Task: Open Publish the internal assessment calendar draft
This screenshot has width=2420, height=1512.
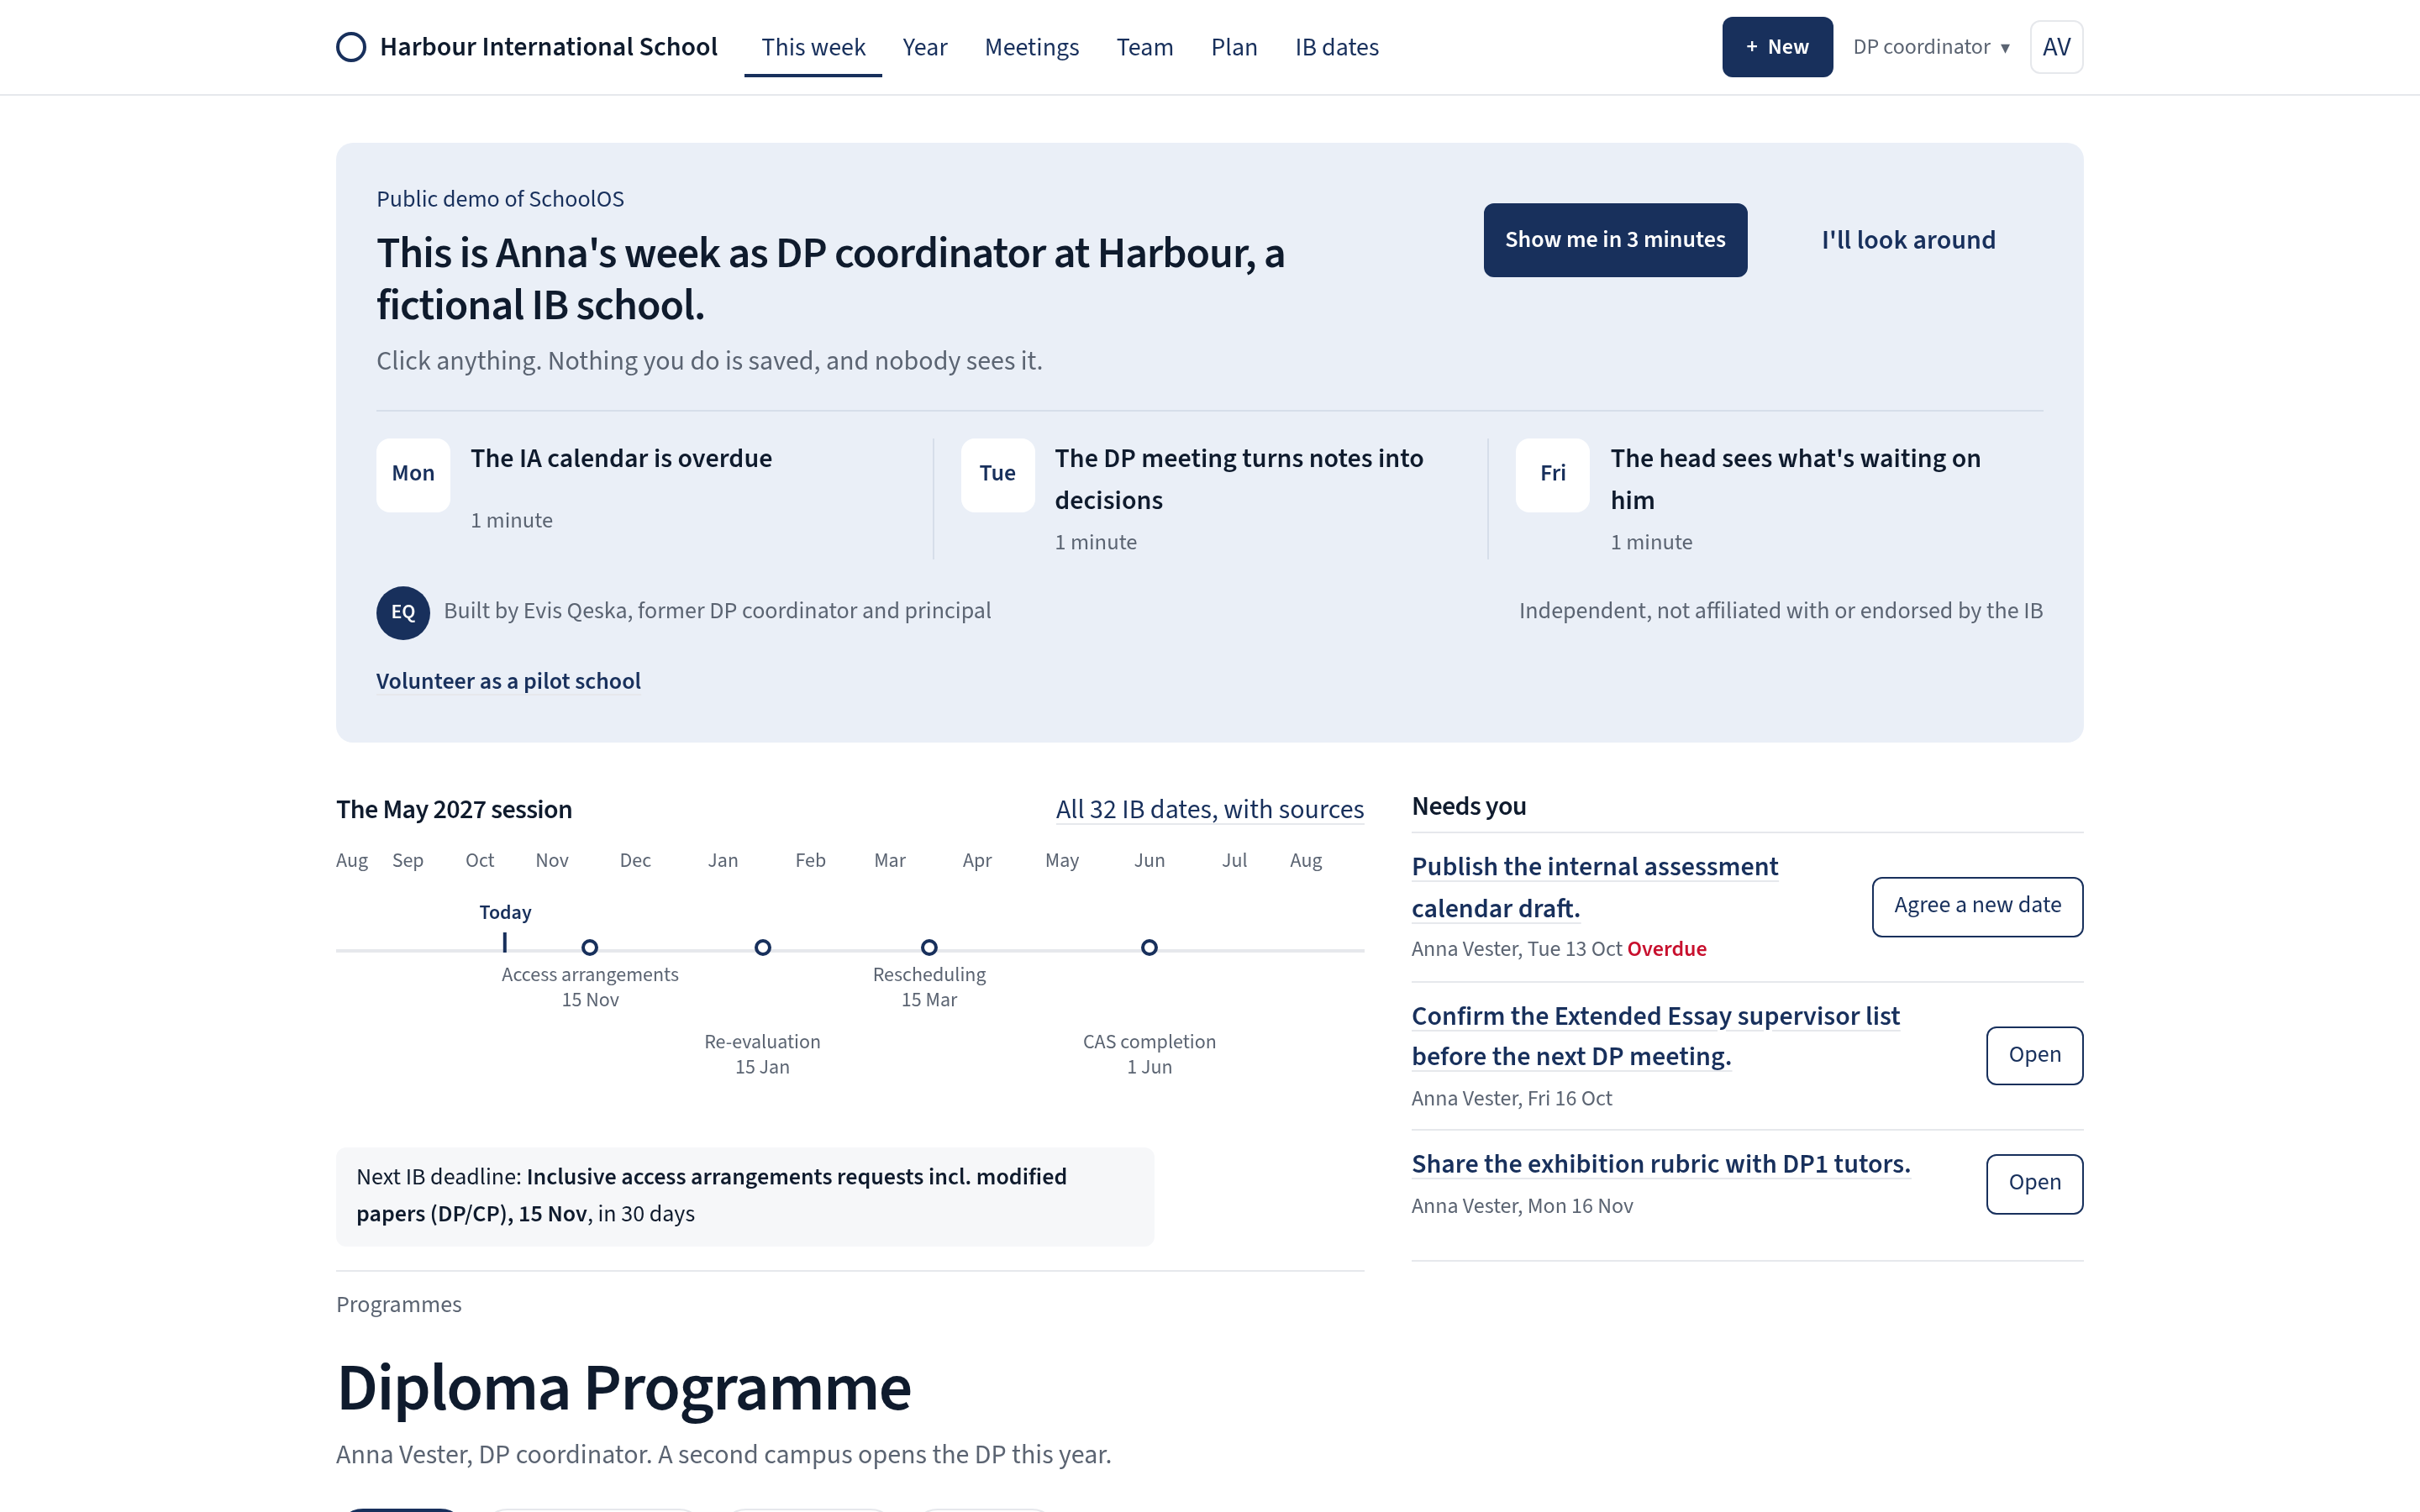Action: point(1594,887)
